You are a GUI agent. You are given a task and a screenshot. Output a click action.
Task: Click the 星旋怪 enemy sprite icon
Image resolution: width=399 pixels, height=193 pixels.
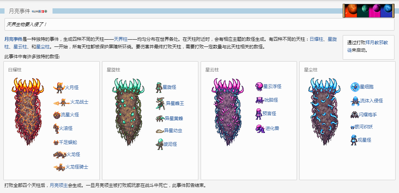tap(159, 87)
